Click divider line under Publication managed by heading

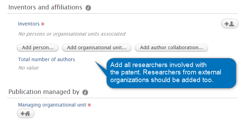pos(122,98)
